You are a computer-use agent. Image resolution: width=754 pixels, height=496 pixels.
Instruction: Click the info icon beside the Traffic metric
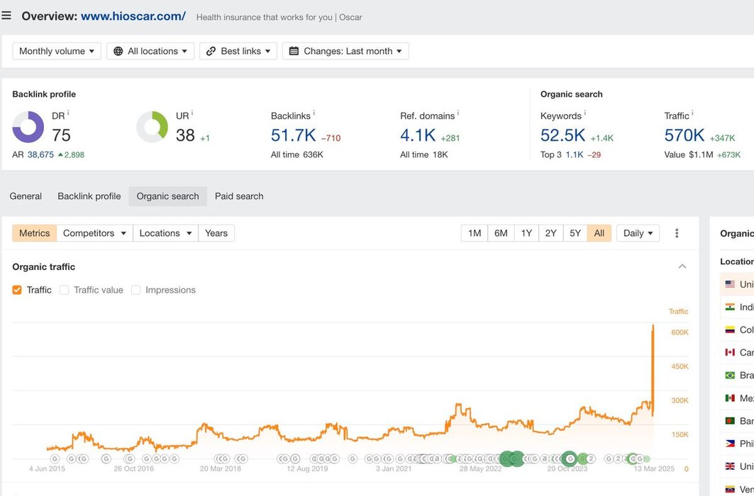point(692,113)
